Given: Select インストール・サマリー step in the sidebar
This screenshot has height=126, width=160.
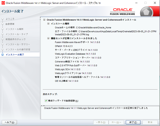Looking at the screenshot, I should click(18, 44).
